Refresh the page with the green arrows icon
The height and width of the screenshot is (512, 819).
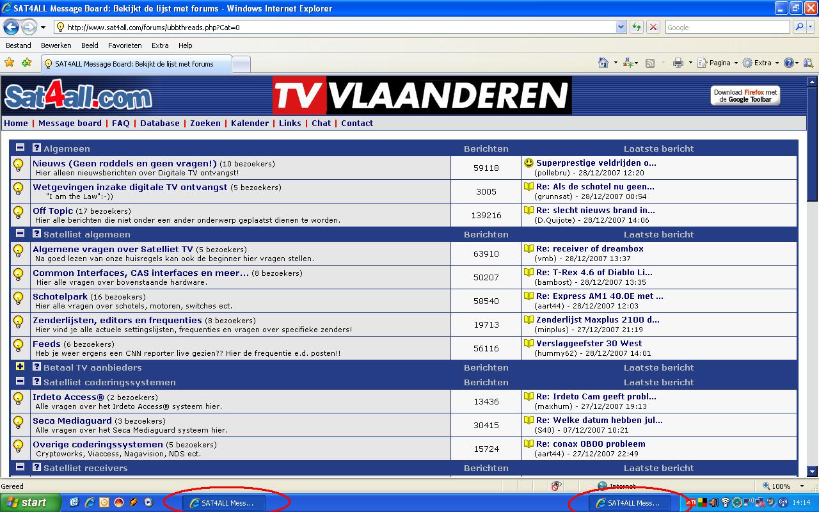[637, 27]
